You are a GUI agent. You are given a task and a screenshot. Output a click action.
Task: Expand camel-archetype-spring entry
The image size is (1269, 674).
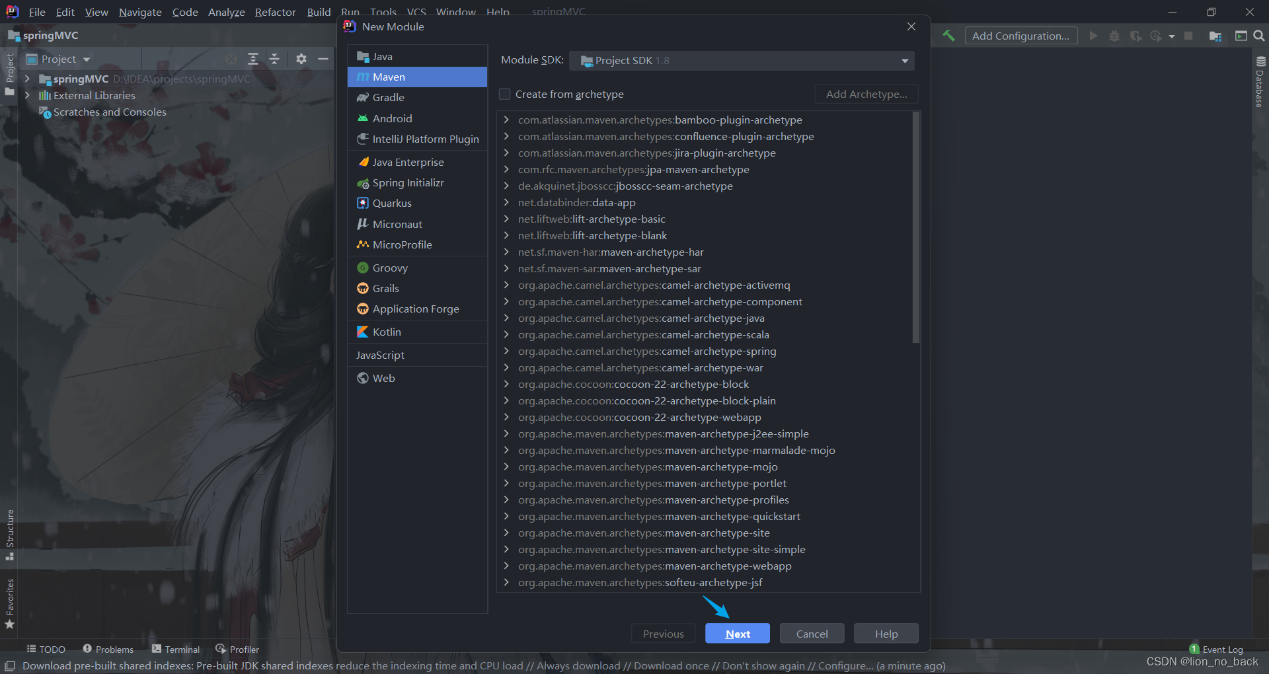[x=506, y=351]
